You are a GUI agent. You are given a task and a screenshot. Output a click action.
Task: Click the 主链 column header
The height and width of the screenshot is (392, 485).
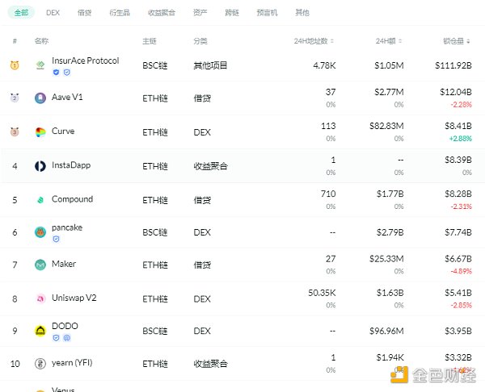tap(150, 41)
